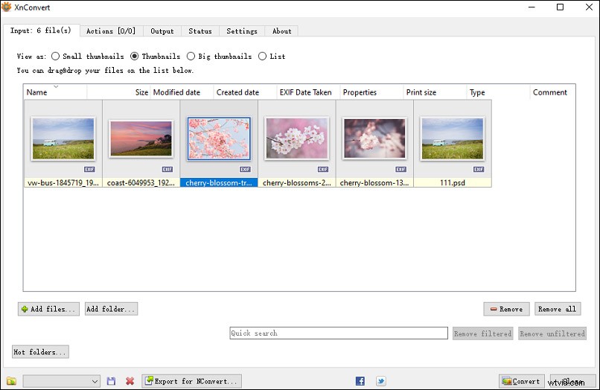Screen dimensions: 600x390
Task: Switch to the Input: 6 file(s) tab
Action: [41, 31]
